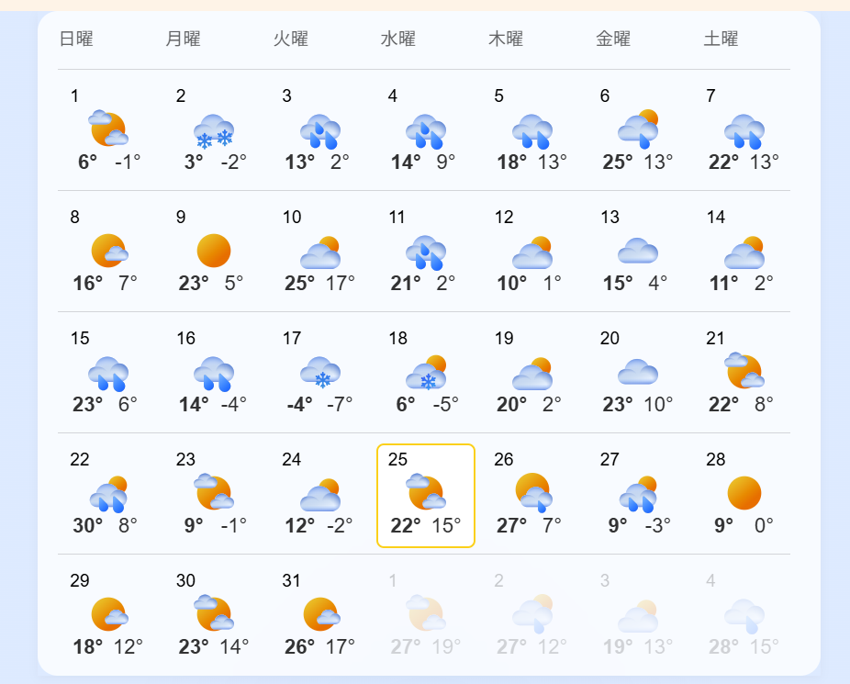The image size is (850, 684).
Task: Click the rain icon on day 11
Action: pyautogui.click(x=426, y=251)
